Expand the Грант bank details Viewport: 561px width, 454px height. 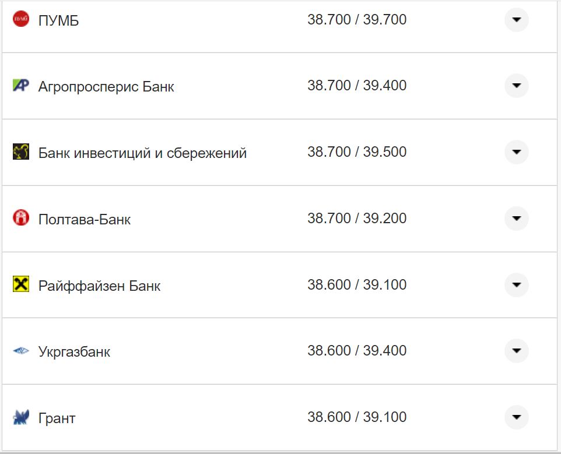(x=516, y=417)
